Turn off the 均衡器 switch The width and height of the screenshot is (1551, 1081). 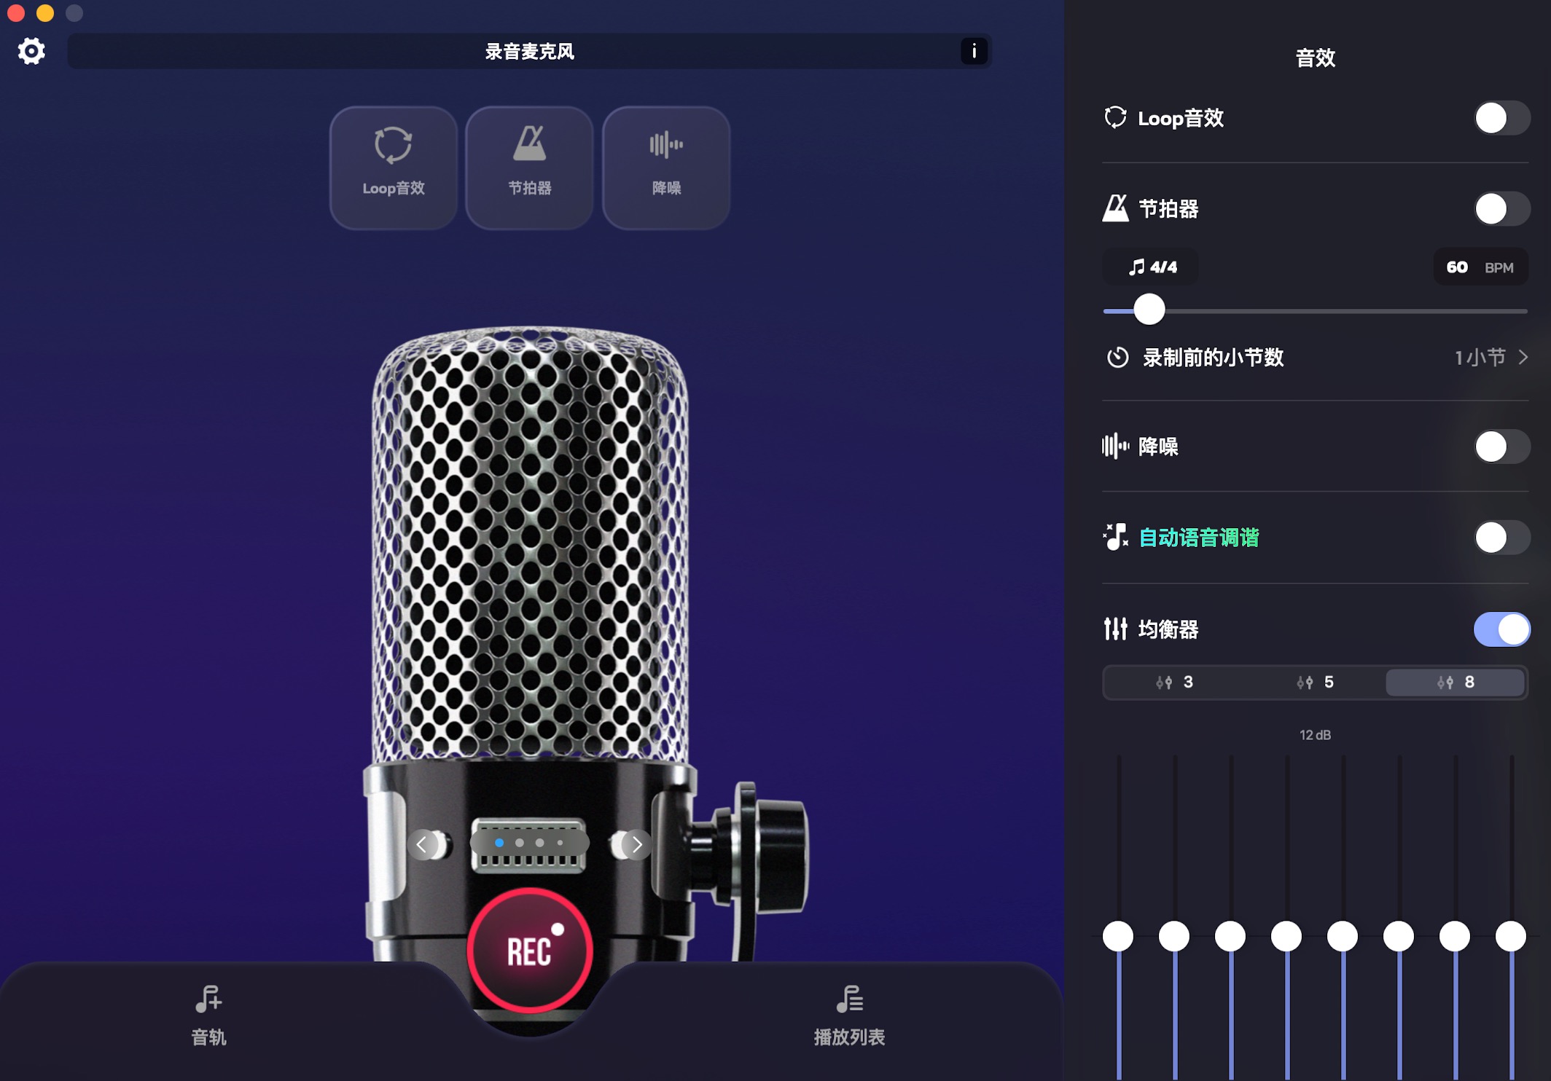tap(1501, 629)
